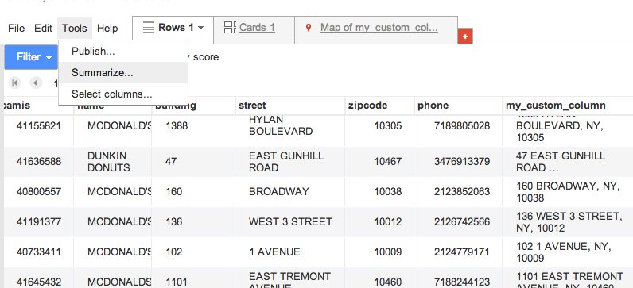633x288 pixels.
Task: Select camis cell 41191377
Action: 39,222
